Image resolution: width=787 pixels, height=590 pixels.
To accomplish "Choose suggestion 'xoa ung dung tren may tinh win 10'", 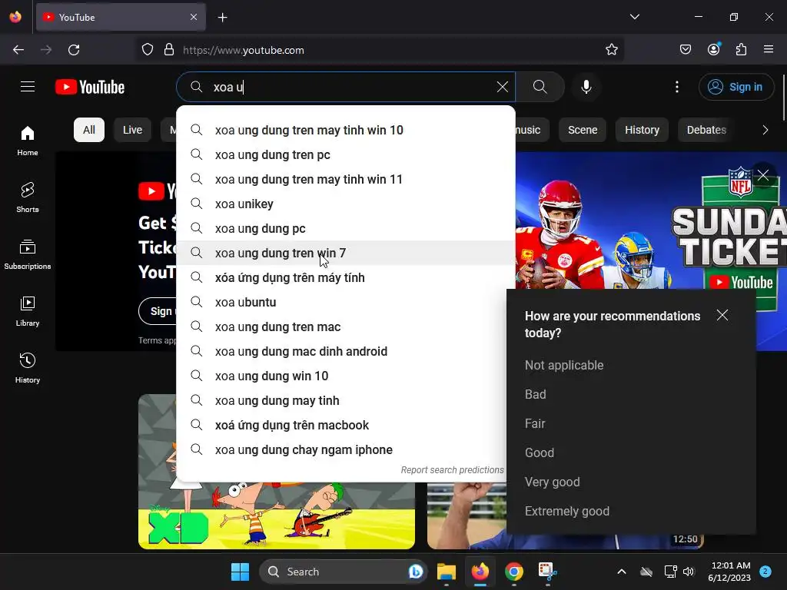I will (x=346, y=130).
